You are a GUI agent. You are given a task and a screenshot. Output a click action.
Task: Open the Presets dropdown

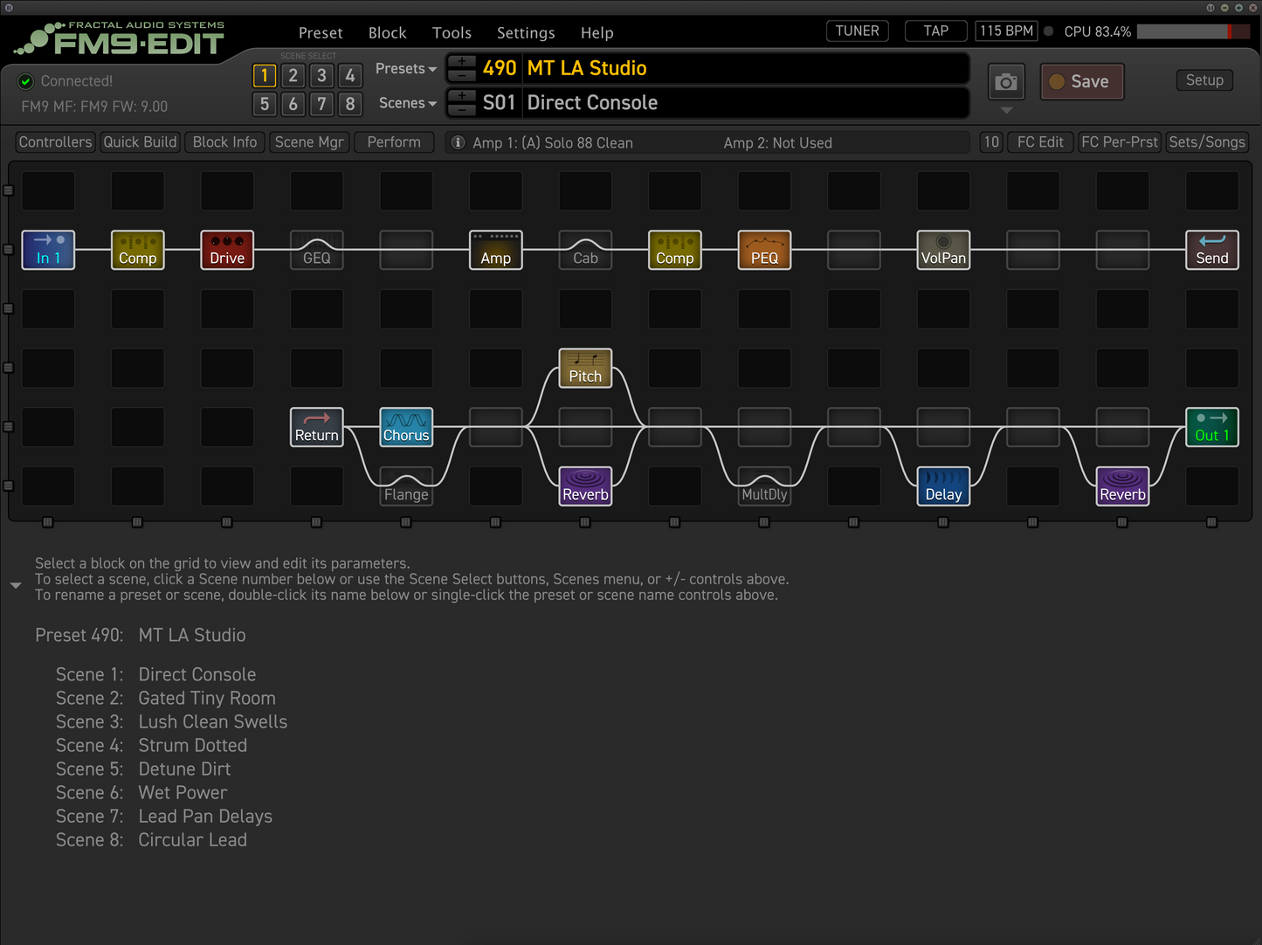coord(406,69)
